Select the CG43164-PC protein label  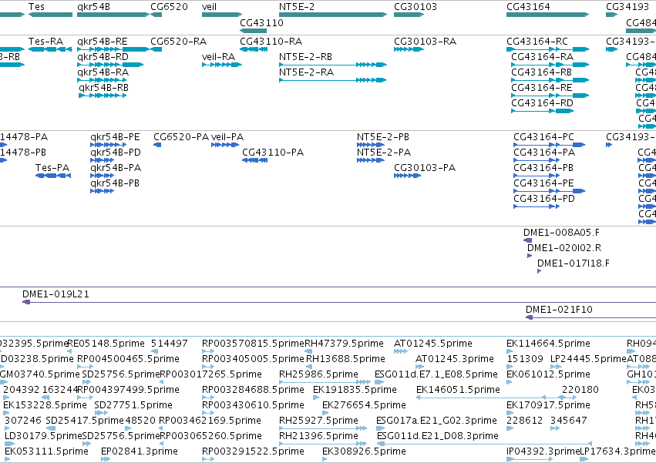click(544, 137)
